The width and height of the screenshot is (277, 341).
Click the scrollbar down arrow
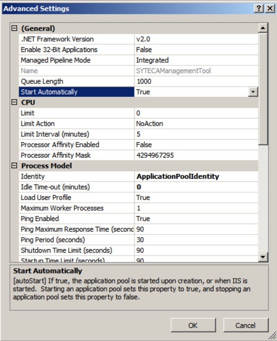point(263,257)
